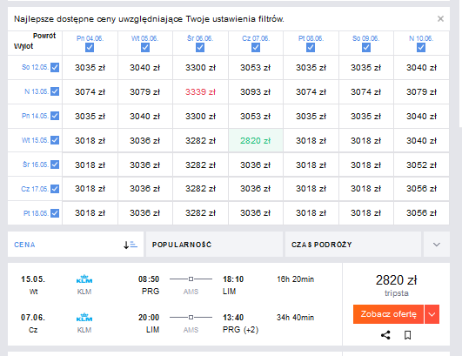Image resolution: width=462 pixels, height=356 pixels.
Task: Uncheck return date Pn 04.06. checkbox
Action: point(90,48)
